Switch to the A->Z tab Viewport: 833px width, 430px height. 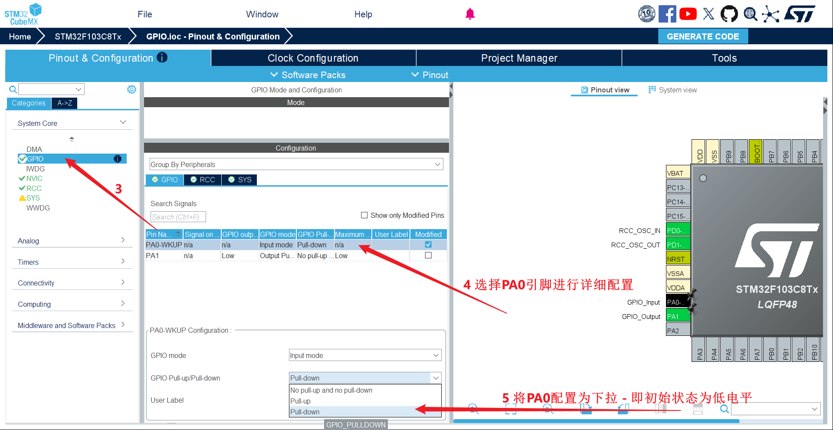(x=65, y=103)
